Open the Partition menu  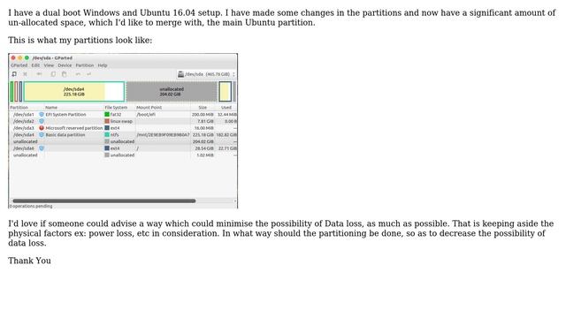coord(85,65)
